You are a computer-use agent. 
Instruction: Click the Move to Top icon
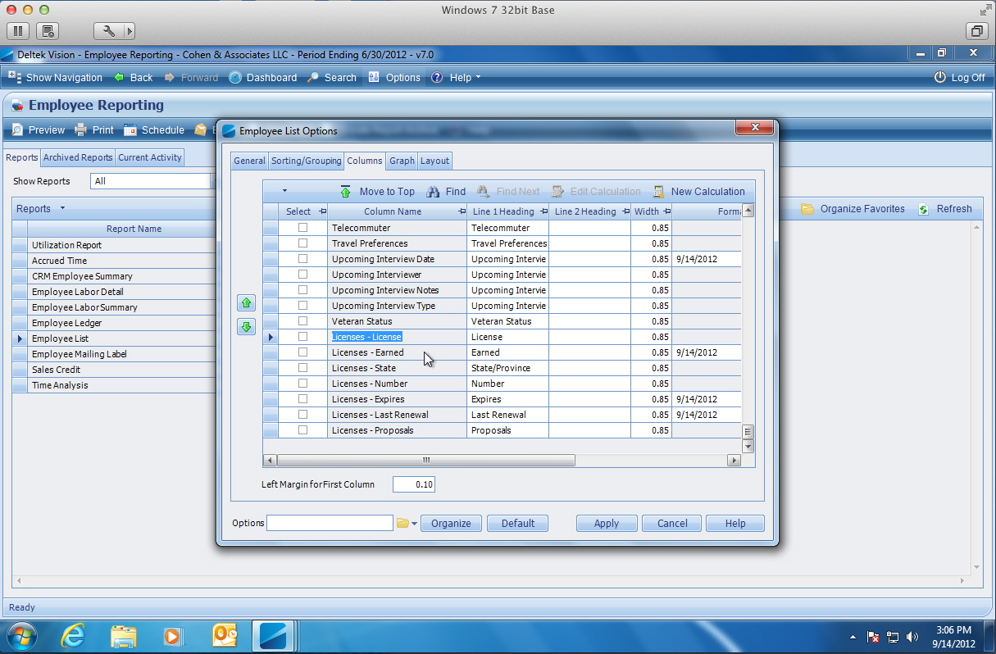[346, 192]
